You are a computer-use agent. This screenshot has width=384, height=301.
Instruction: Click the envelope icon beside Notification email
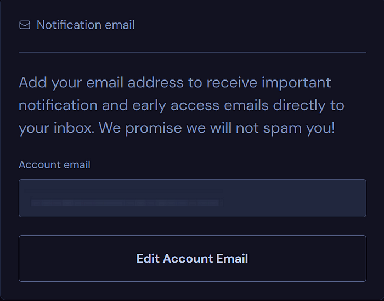tap(25, 25)
